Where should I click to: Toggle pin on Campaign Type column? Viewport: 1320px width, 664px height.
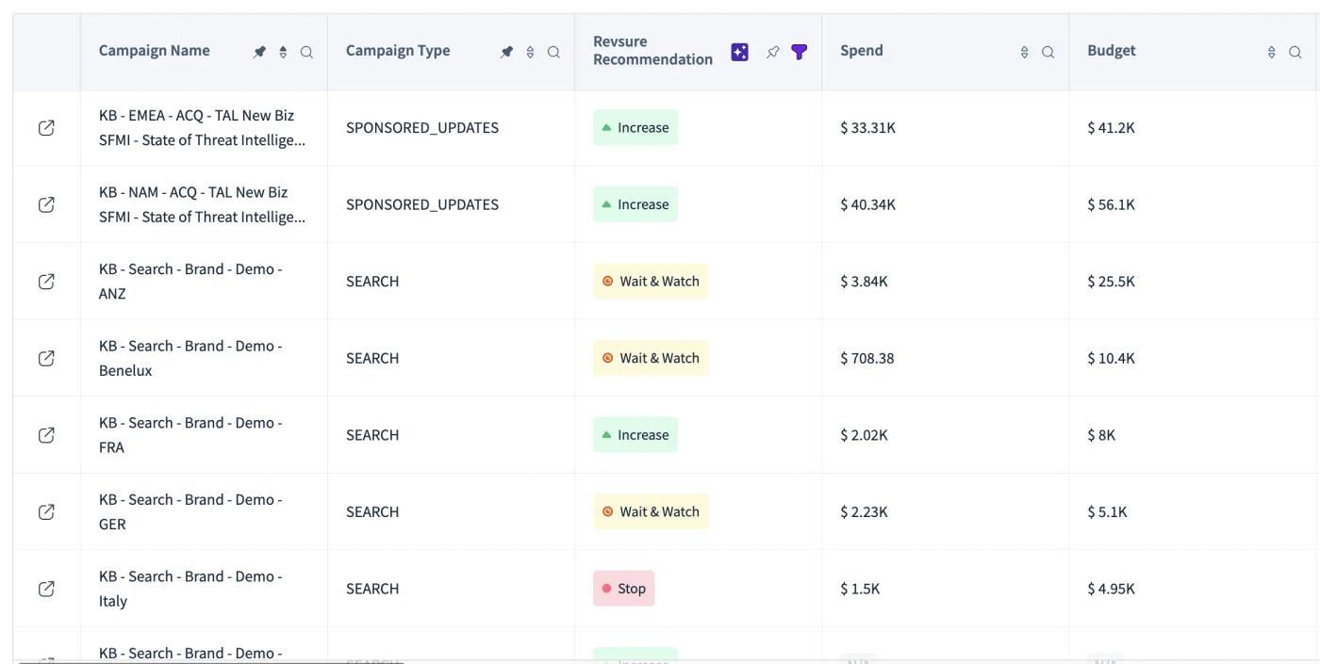point(507,53)
